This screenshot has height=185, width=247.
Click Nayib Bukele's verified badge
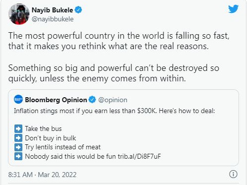[79, 10]
